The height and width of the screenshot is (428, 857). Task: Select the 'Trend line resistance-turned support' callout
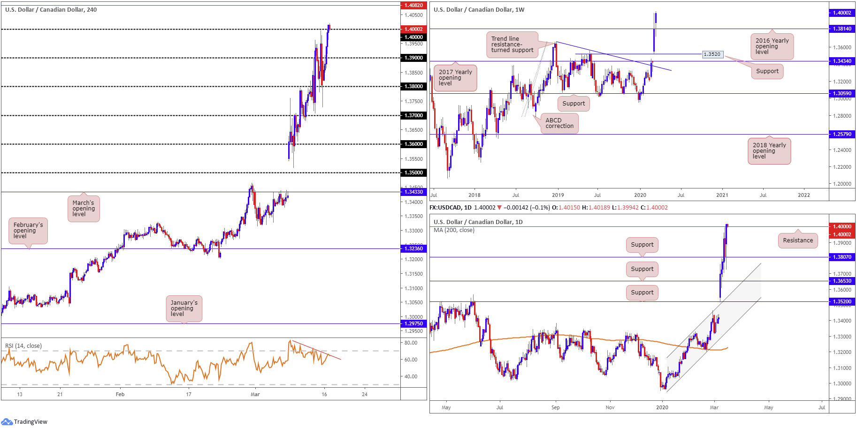512,45
